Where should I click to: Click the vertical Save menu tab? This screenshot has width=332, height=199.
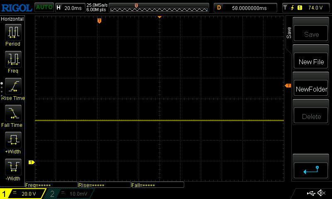[x=289, y=33]
